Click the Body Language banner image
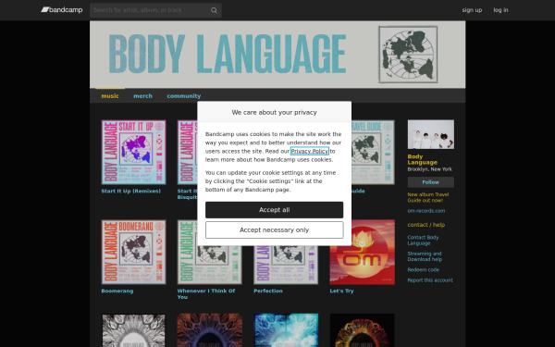555x347 pixels. (277, 55)
